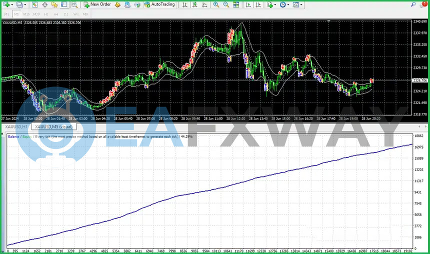Select the H1 timeframe
Viewport: 430px width, 254px height.
click(46, 14)
